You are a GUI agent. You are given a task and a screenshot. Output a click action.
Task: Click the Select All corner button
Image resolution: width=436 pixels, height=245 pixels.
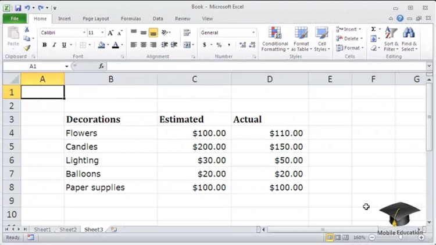[12, 79]
